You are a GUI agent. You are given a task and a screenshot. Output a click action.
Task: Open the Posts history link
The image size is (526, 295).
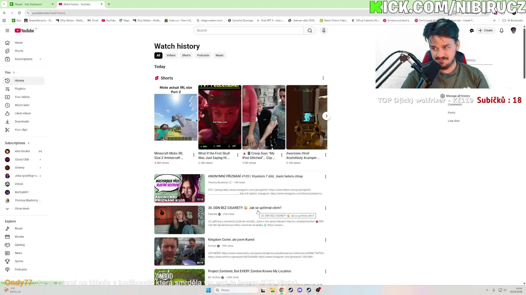click(452, 113)
